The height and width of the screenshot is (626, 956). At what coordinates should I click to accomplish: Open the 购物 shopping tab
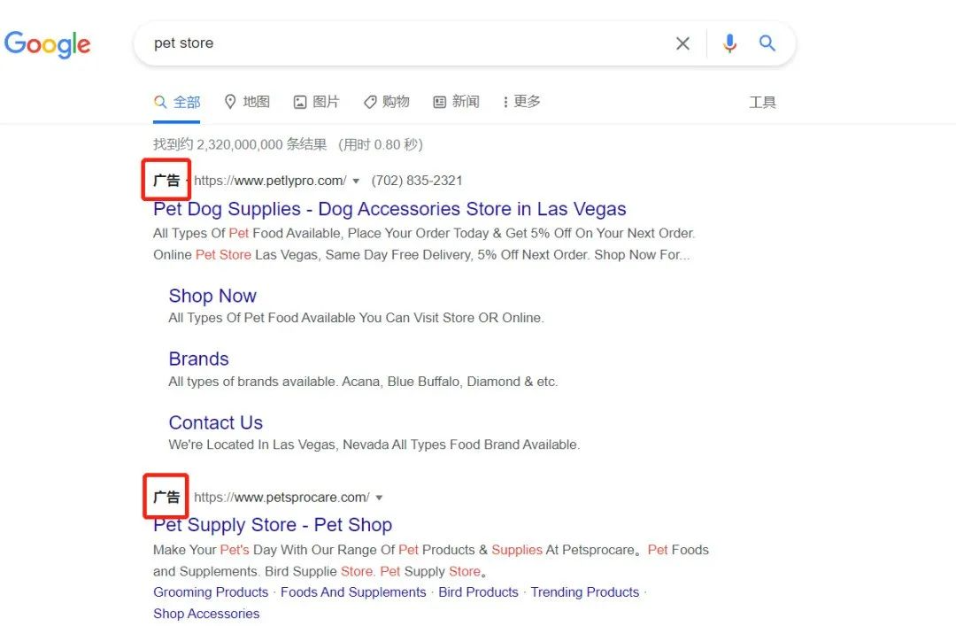point(387,102)
